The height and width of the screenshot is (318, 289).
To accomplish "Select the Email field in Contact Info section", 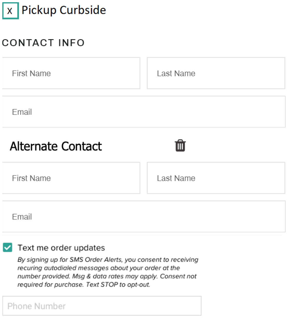I will (x=143, y=111).
